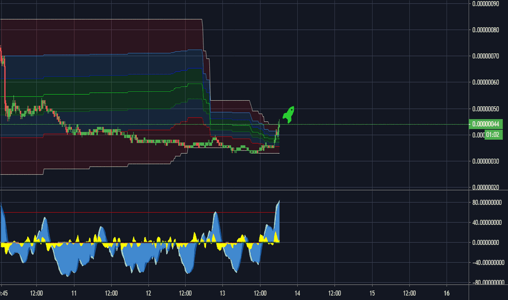Click the 12:00 label between 15 and 16
Screen dimensions: 508x300
(x=409, y=293)
